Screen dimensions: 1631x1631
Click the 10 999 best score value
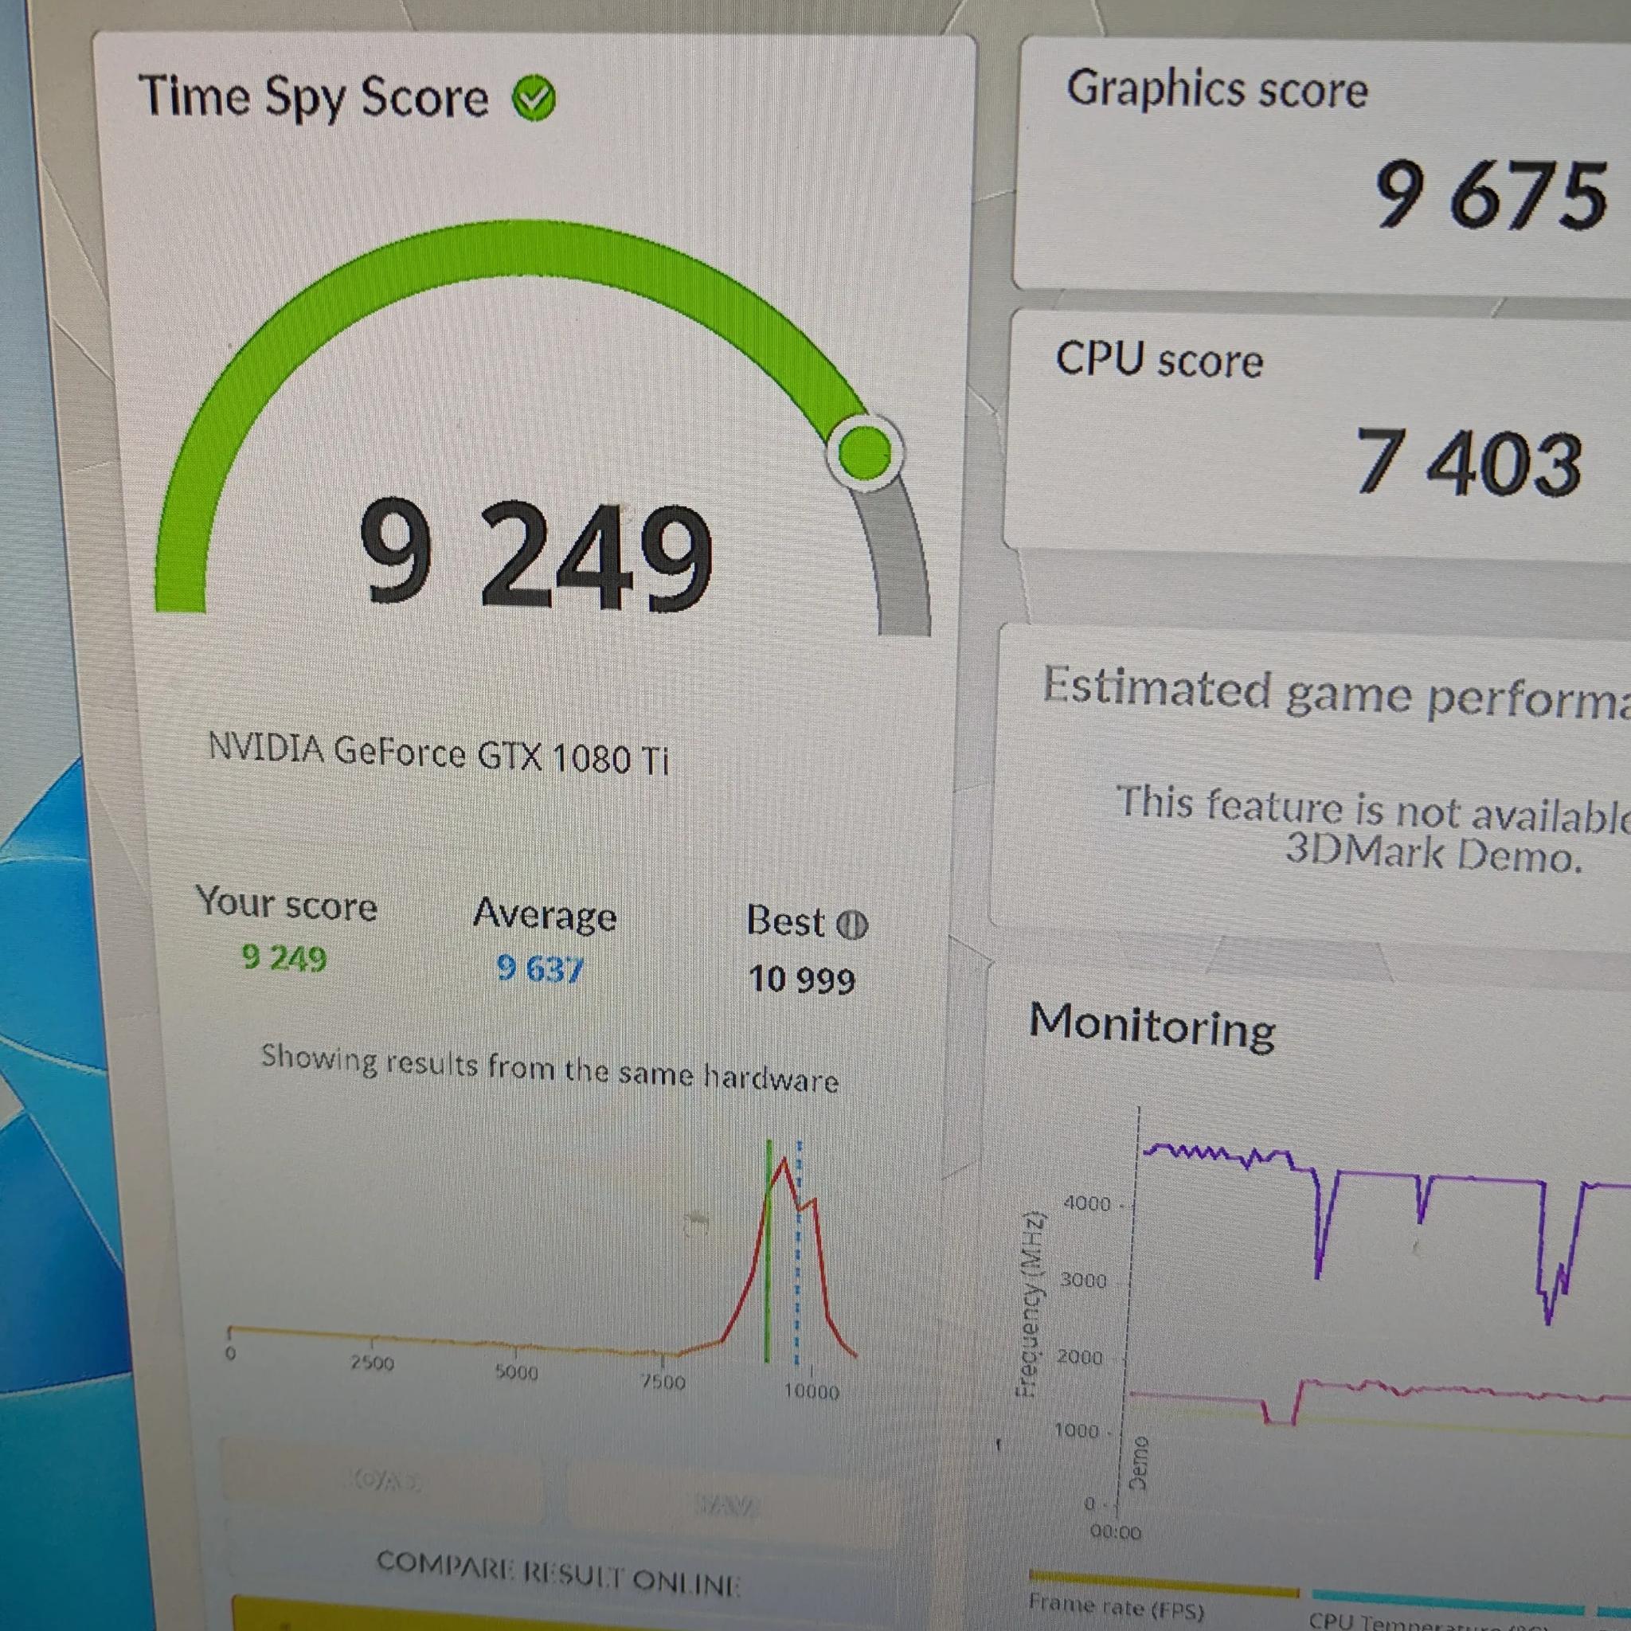click(x=801, y=980)
